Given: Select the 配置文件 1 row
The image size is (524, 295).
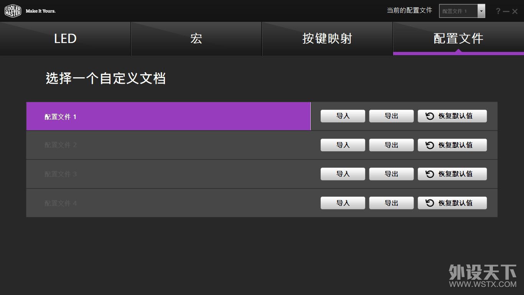Looking at the screenshot, I should [x=168, y=116].
